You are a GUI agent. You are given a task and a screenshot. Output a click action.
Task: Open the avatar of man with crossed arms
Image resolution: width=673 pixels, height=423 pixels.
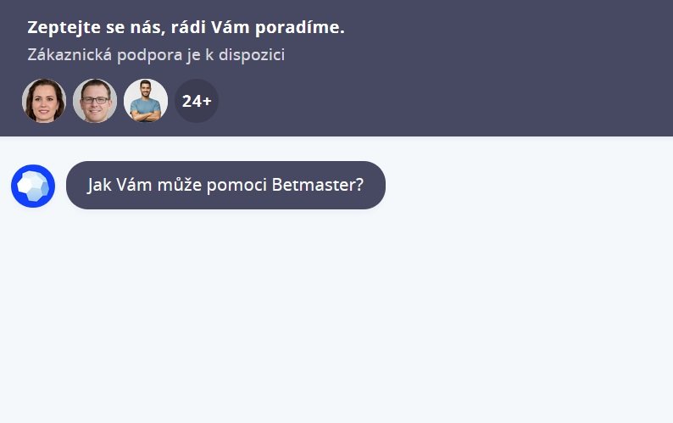coord(146,101)
